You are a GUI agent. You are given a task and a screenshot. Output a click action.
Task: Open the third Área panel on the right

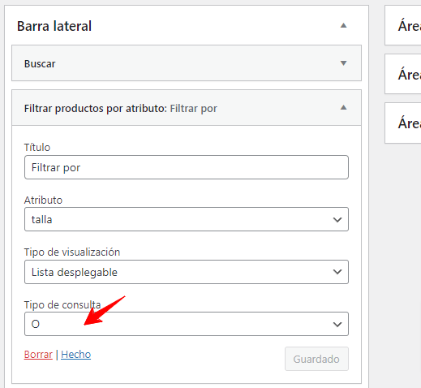pyautogui.click(x=403, y=123)
